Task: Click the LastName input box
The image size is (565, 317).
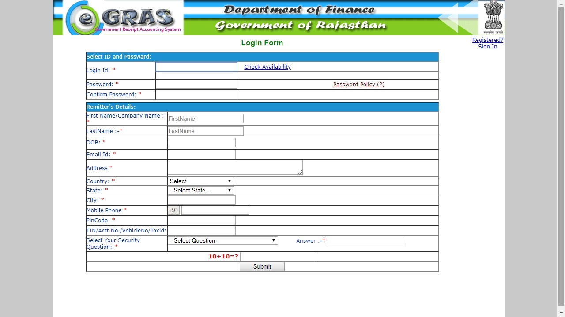Action: pos(205,131)
